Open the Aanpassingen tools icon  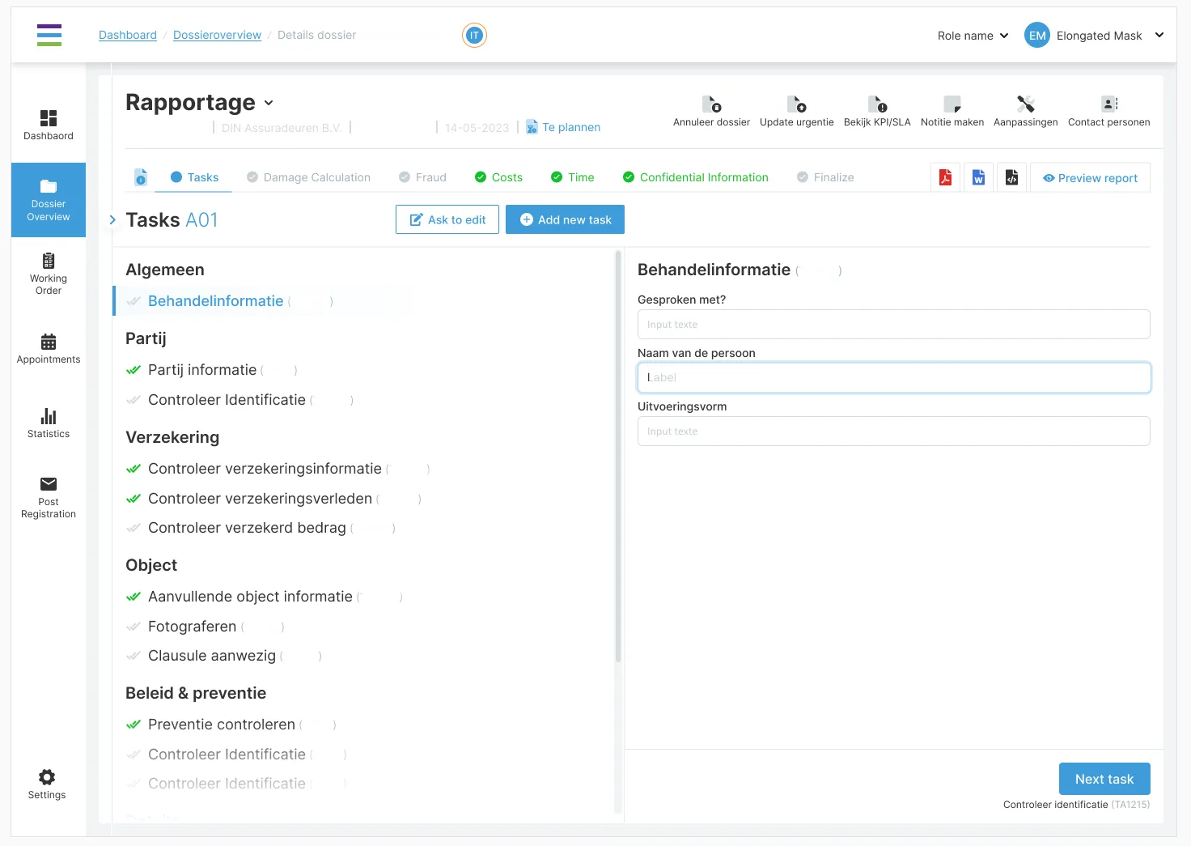[1026, 104]
